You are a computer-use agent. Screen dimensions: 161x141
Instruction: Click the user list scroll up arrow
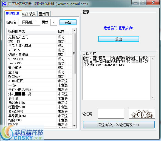pyautogui.click(x=74, y=31)
